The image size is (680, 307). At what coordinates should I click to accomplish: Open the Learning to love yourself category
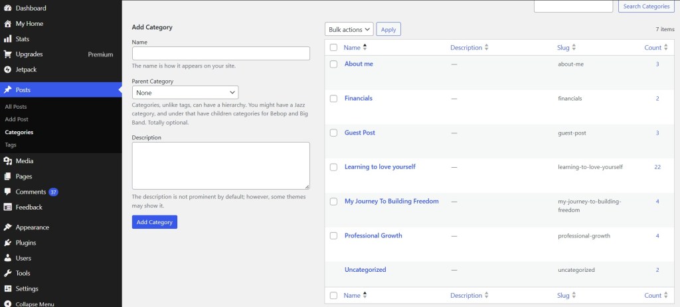point(380,167)
